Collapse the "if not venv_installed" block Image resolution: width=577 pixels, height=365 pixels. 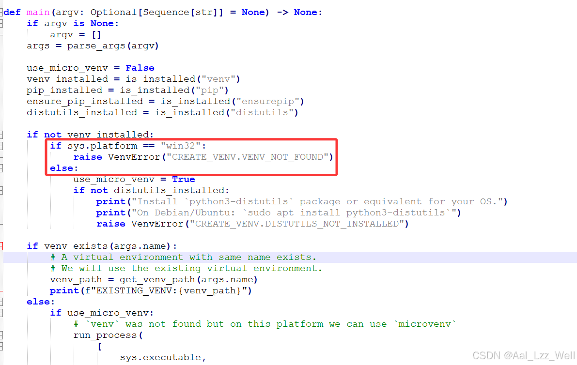click(x=2, y=135)
